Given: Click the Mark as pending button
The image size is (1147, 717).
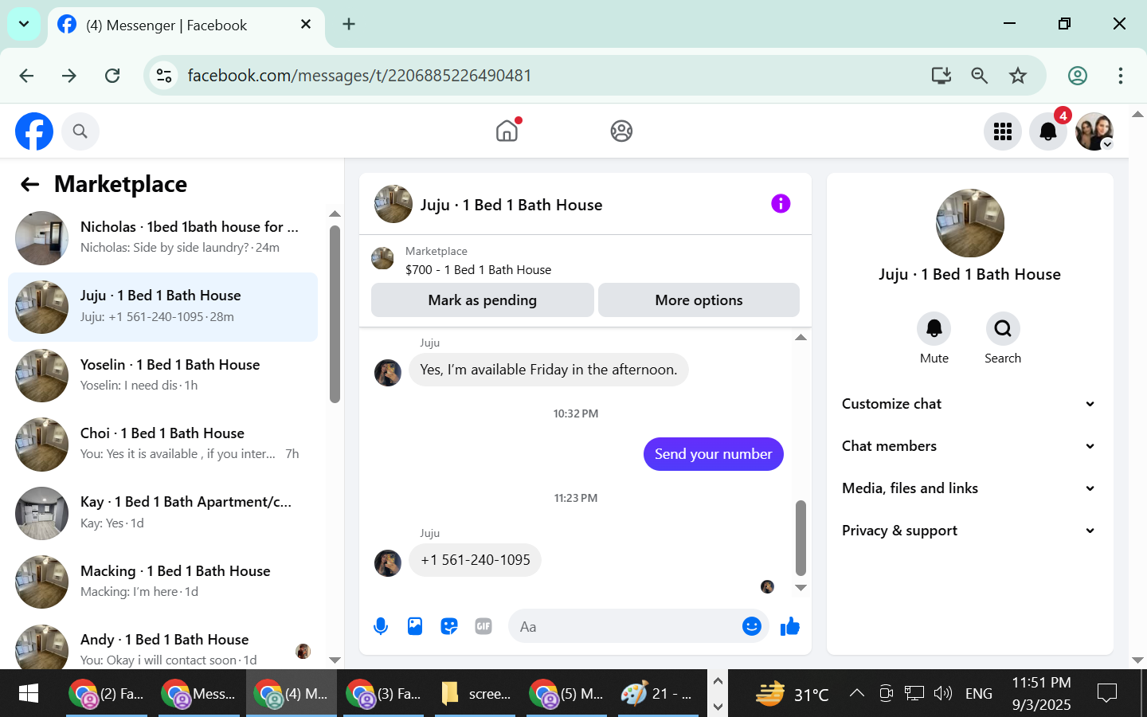Looking at the screenshot, I should click(483, 300).
